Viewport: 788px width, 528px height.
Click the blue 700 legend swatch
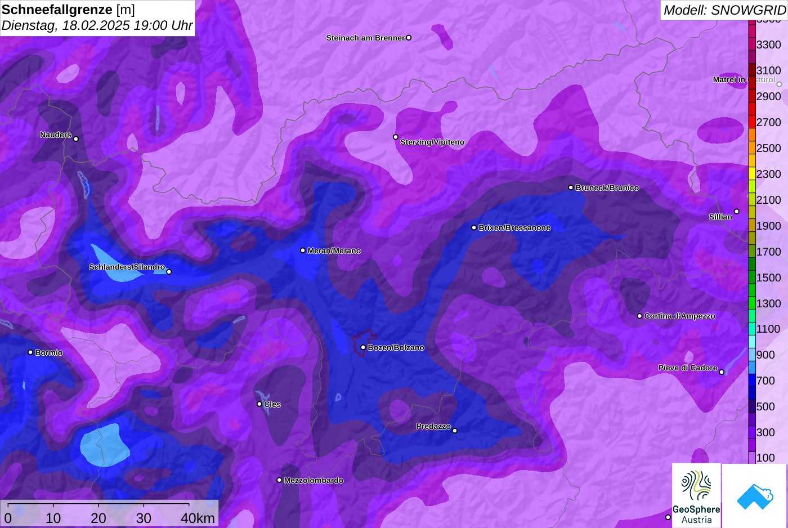[752, 381]
